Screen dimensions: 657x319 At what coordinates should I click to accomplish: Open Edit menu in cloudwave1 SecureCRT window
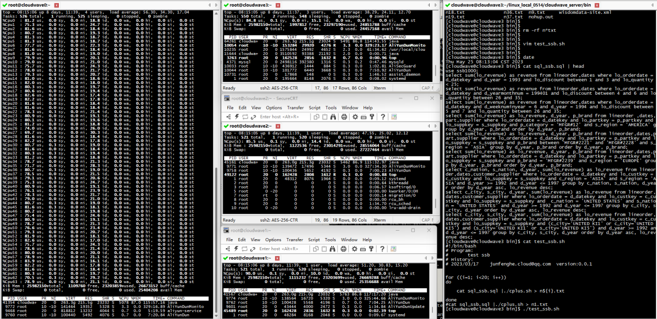pos(242,240)
